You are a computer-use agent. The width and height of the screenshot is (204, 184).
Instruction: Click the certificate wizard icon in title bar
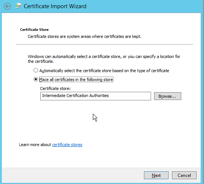point(18,6)
